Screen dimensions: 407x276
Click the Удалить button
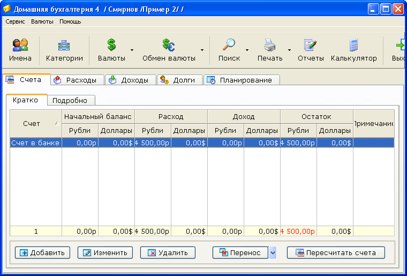coord(168,252)
